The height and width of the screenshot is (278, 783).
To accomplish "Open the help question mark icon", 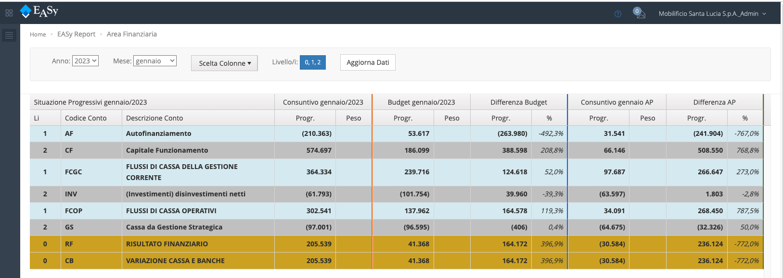I will click(x=618, y=14).
